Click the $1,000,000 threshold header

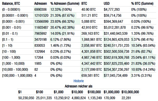pyautogui.click(x=111, y=92)
